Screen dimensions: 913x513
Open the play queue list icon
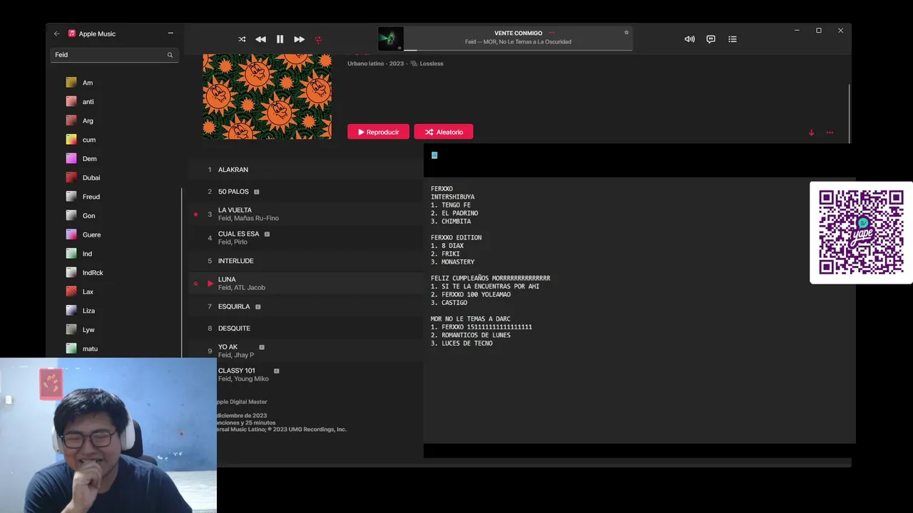tap(732, 39)
